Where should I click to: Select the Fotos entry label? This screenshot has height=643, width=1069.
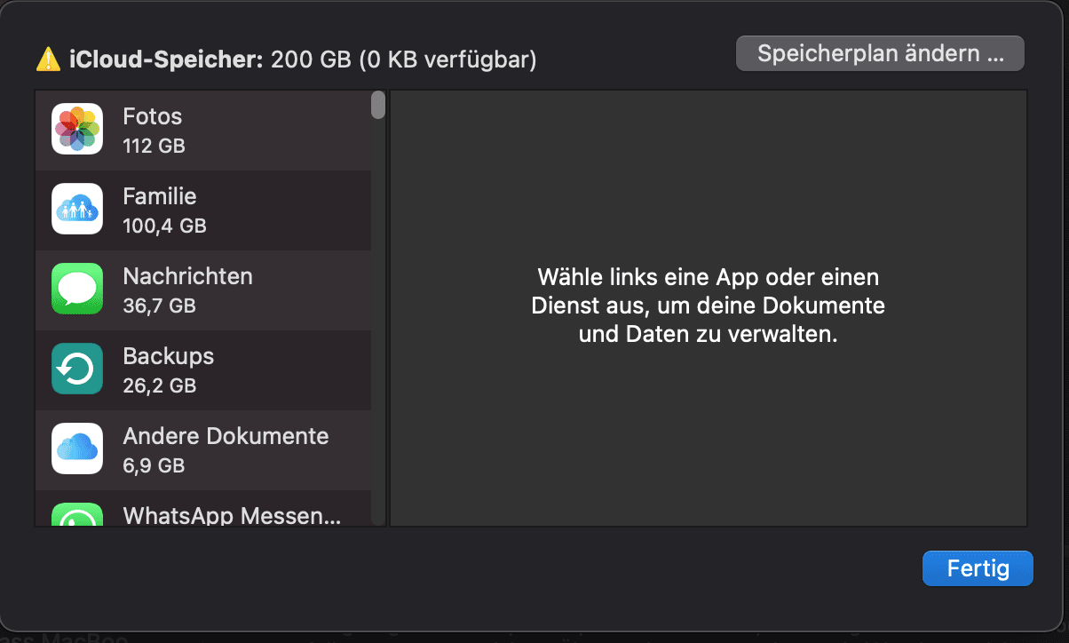pos(153,116)
